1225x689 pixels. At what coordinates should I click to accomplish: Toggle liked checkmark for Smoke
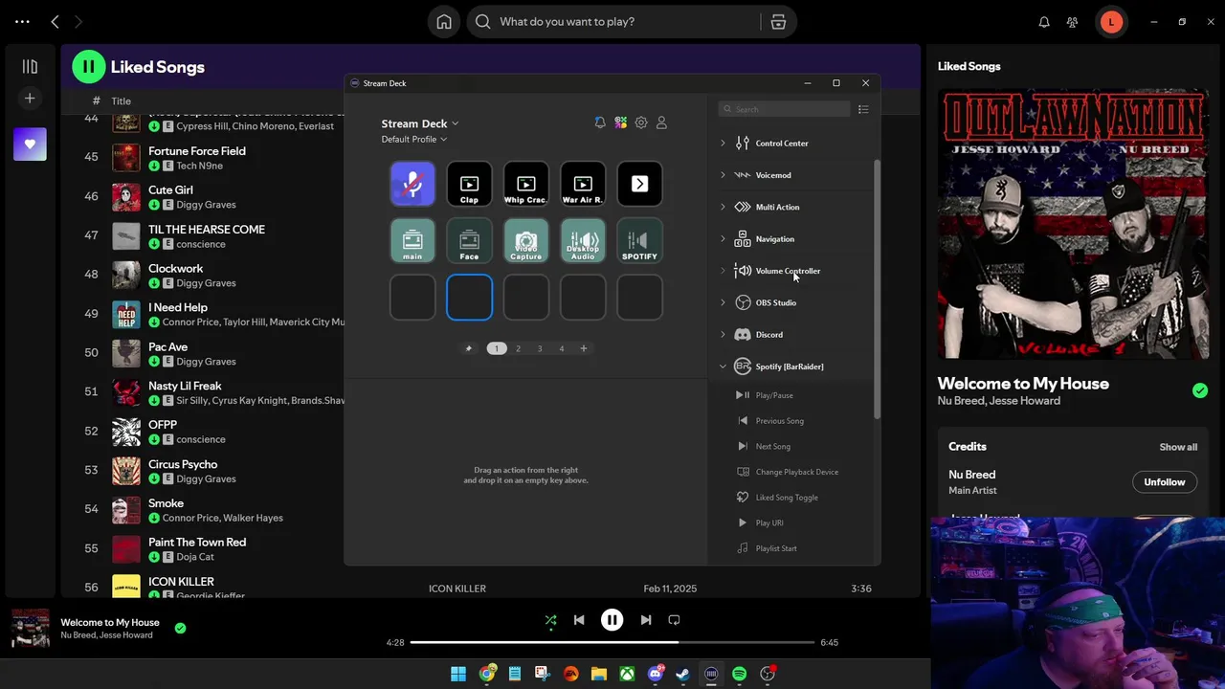[x=154, y=518]
